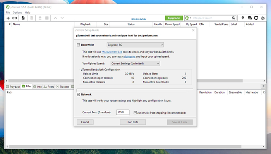Click the Current Port input field

click(x=123, y=112)
